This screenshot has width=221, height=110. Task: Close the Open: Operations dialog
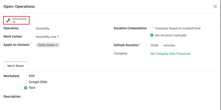[x=215, y=7]
